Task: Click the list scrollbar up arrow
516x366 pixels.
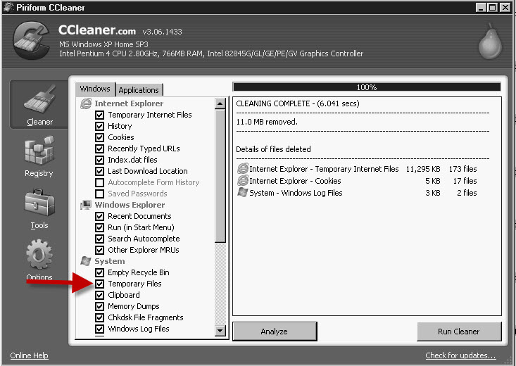Action: [x=220, y=103]
